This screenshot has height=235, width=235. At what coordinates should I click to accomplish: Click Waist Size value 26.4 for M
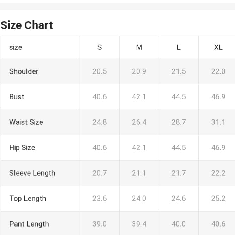[139, 122]
